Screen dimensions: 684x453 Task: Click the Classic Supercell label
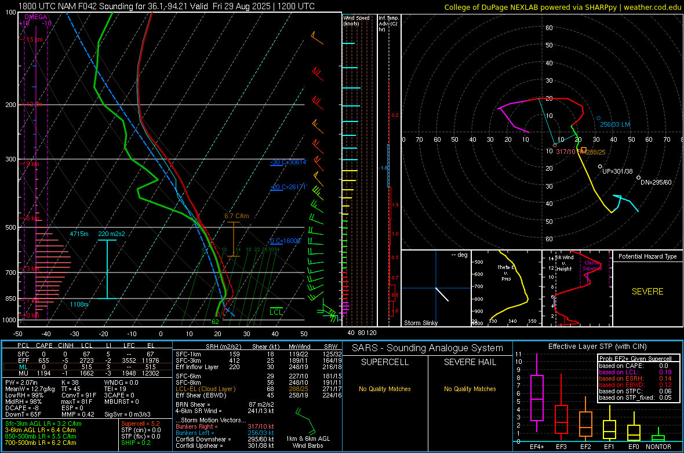click(x=592, y=266)
